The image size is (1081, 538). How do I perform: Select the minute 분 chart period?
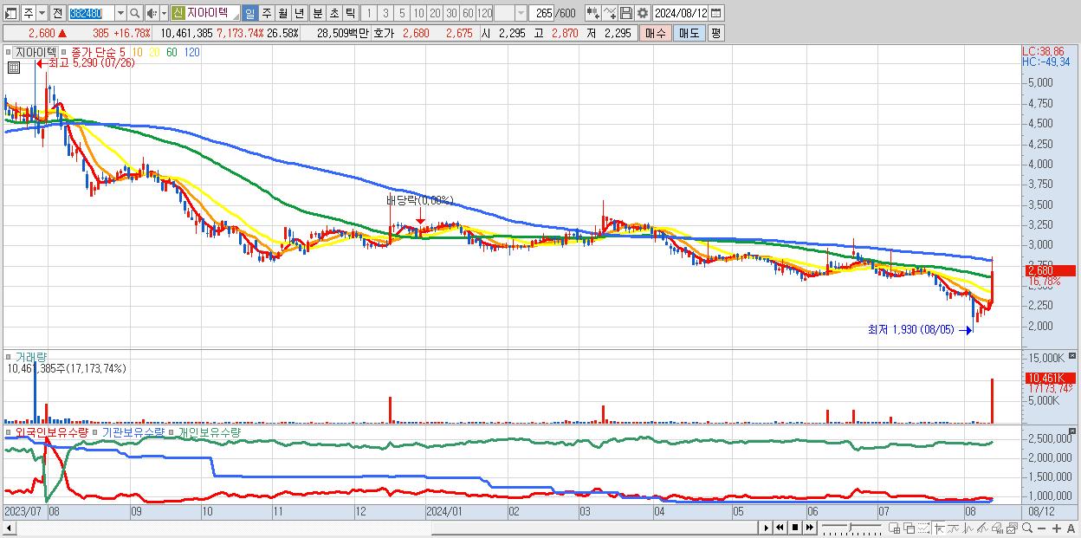pos(317,13)
